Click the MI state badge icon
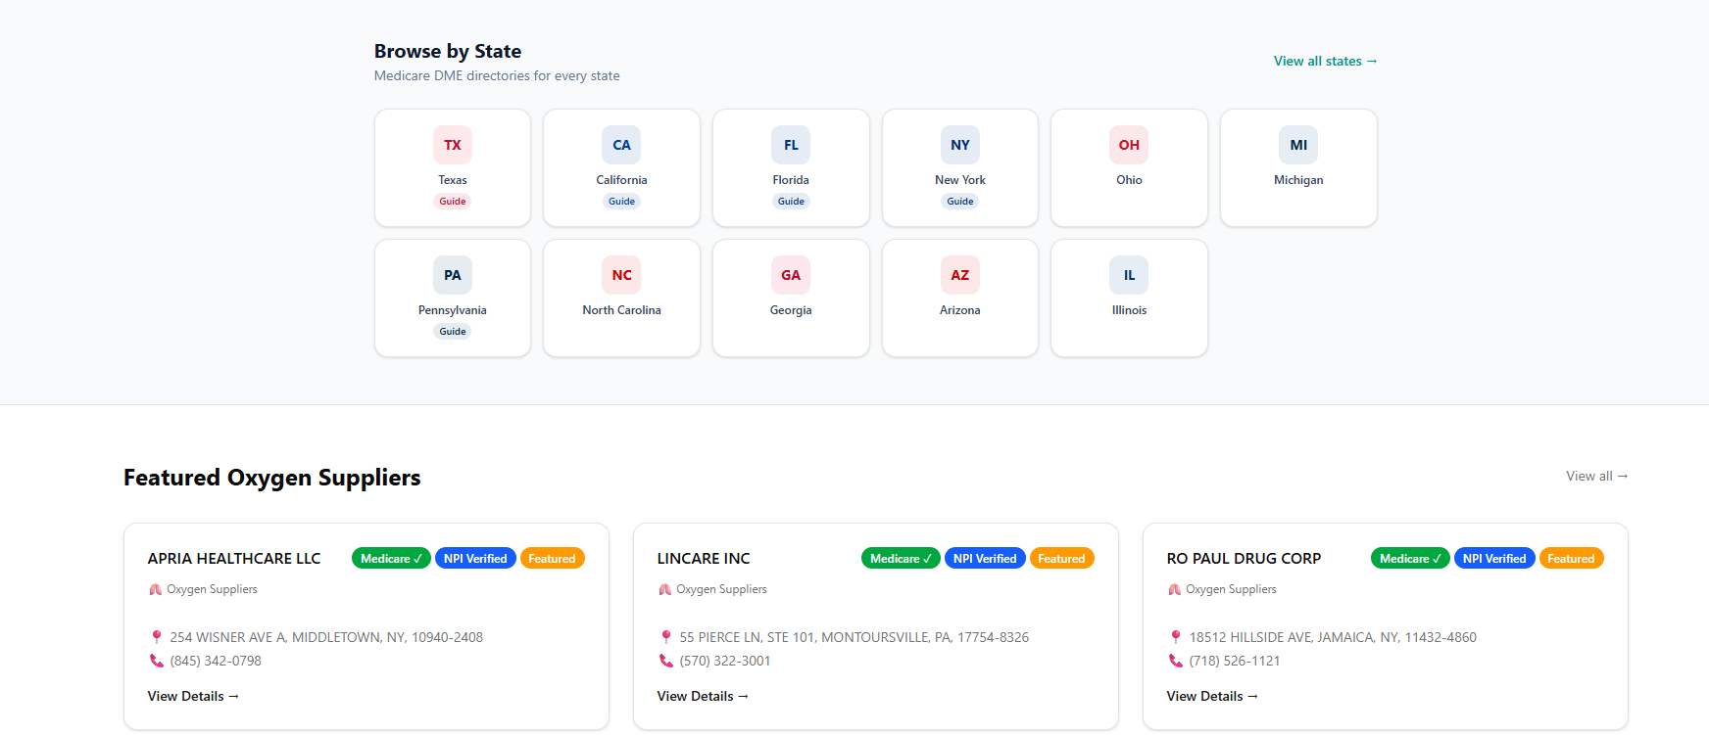The width and height of the screenshot is (1709, 735). pyautogui.click(x=1298, y=145)
